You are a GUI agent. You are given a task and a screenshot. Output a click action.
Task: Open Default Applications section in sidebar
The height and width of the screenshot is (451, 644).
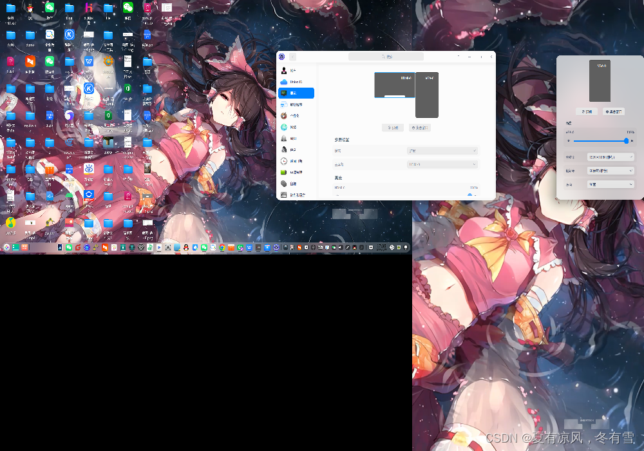296,105
